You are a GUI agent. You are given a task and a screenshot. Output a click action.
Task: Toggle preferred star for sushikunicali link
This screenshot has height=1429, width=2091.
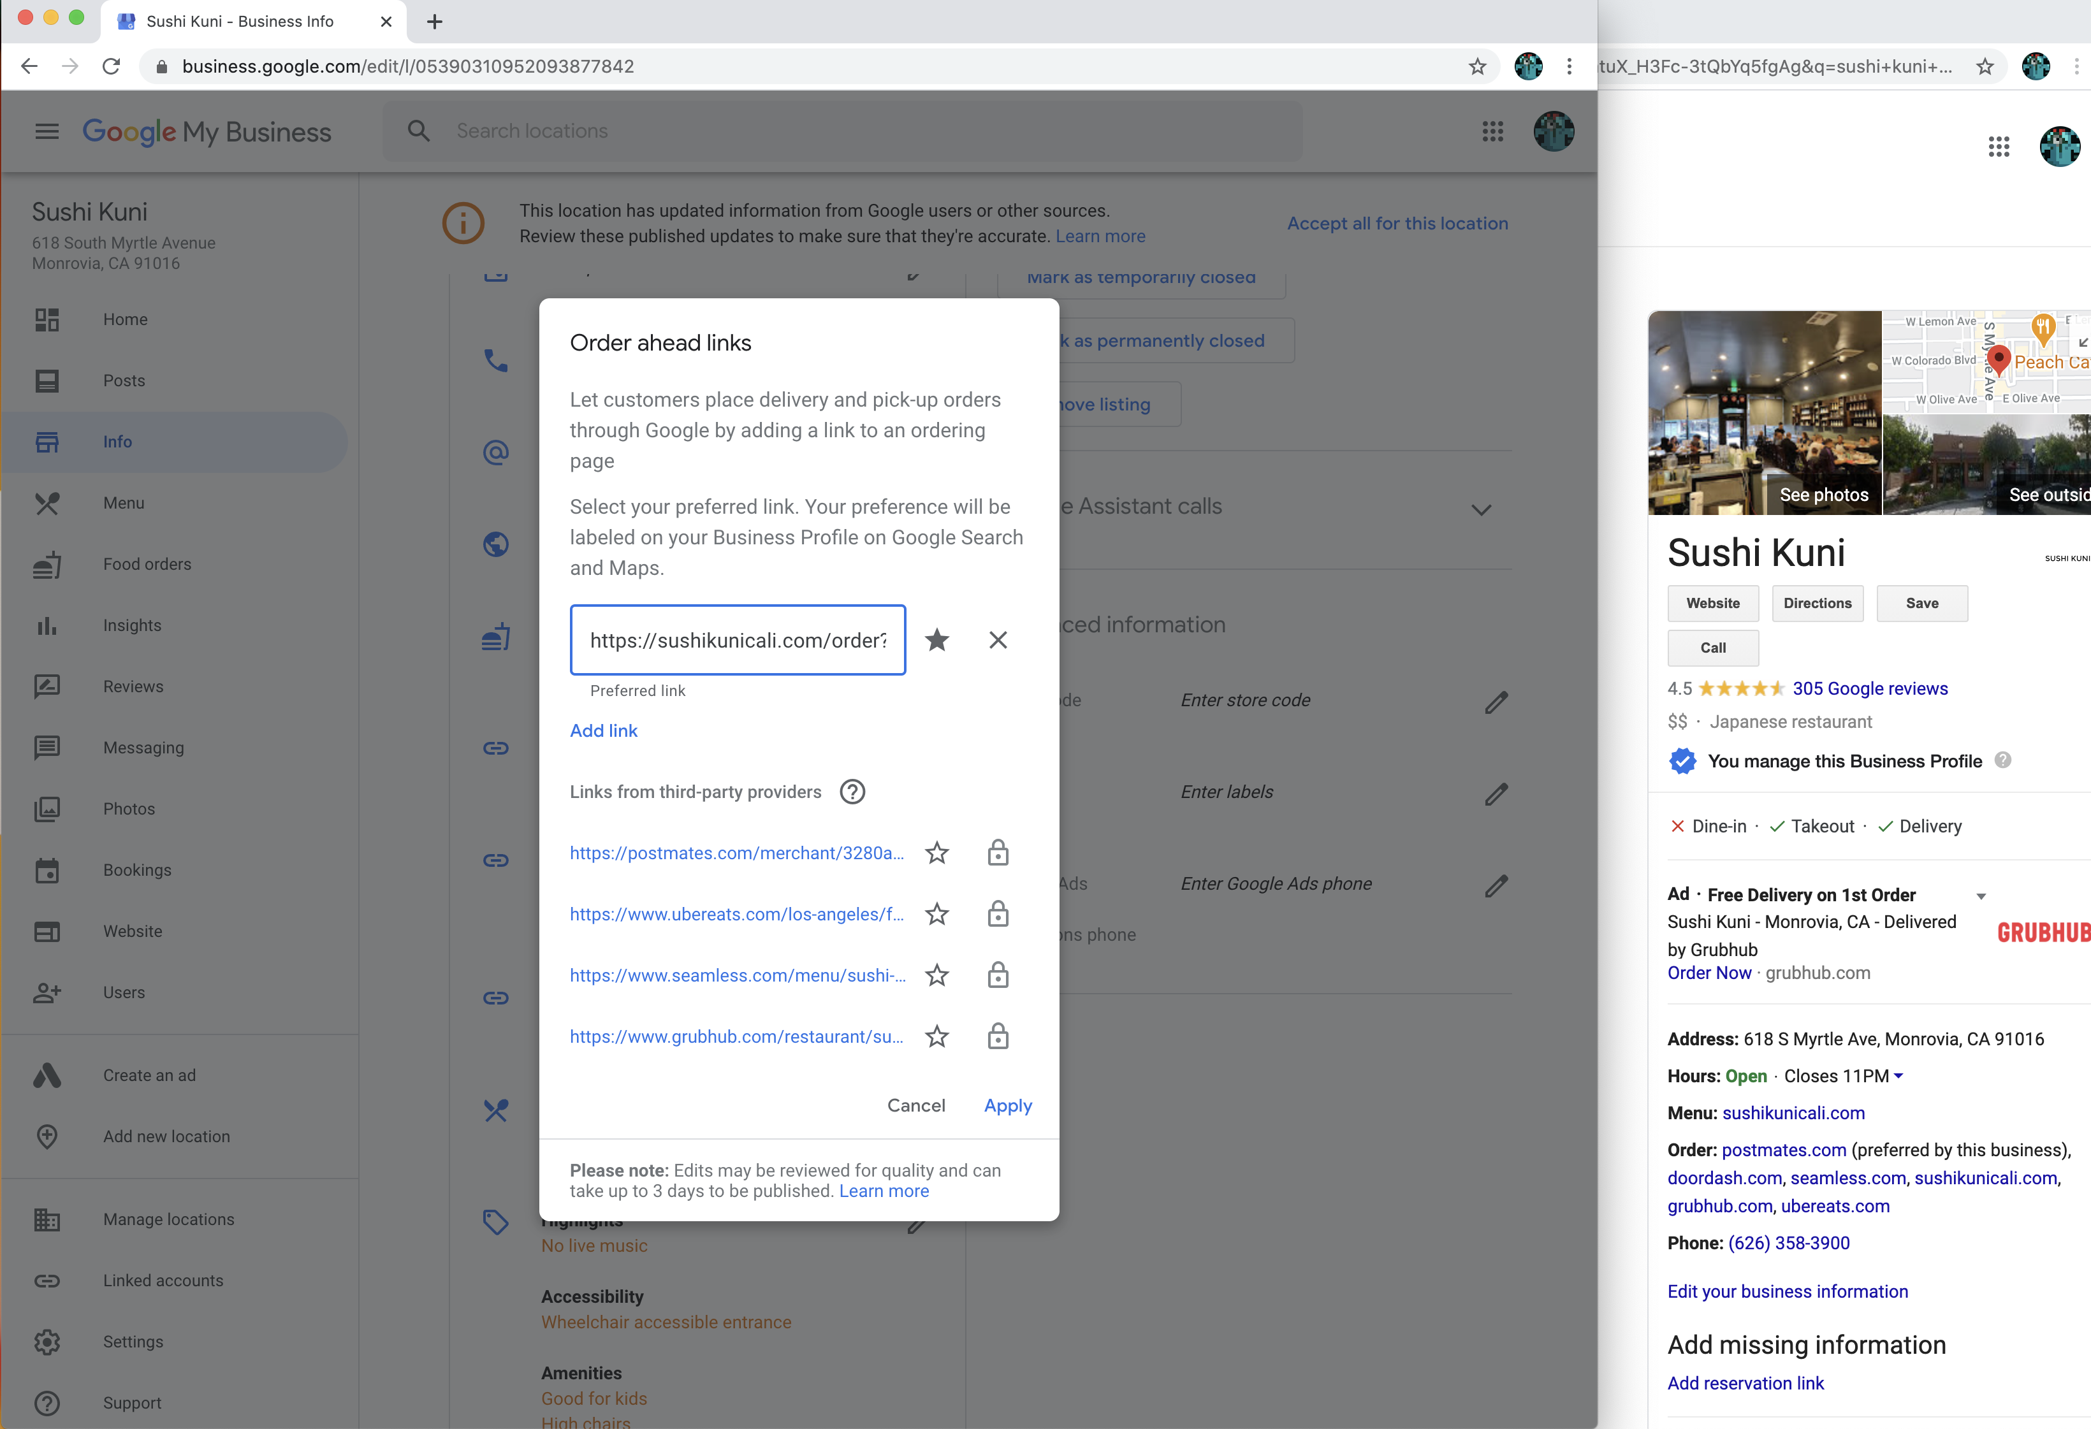click(x=936, y=639)
